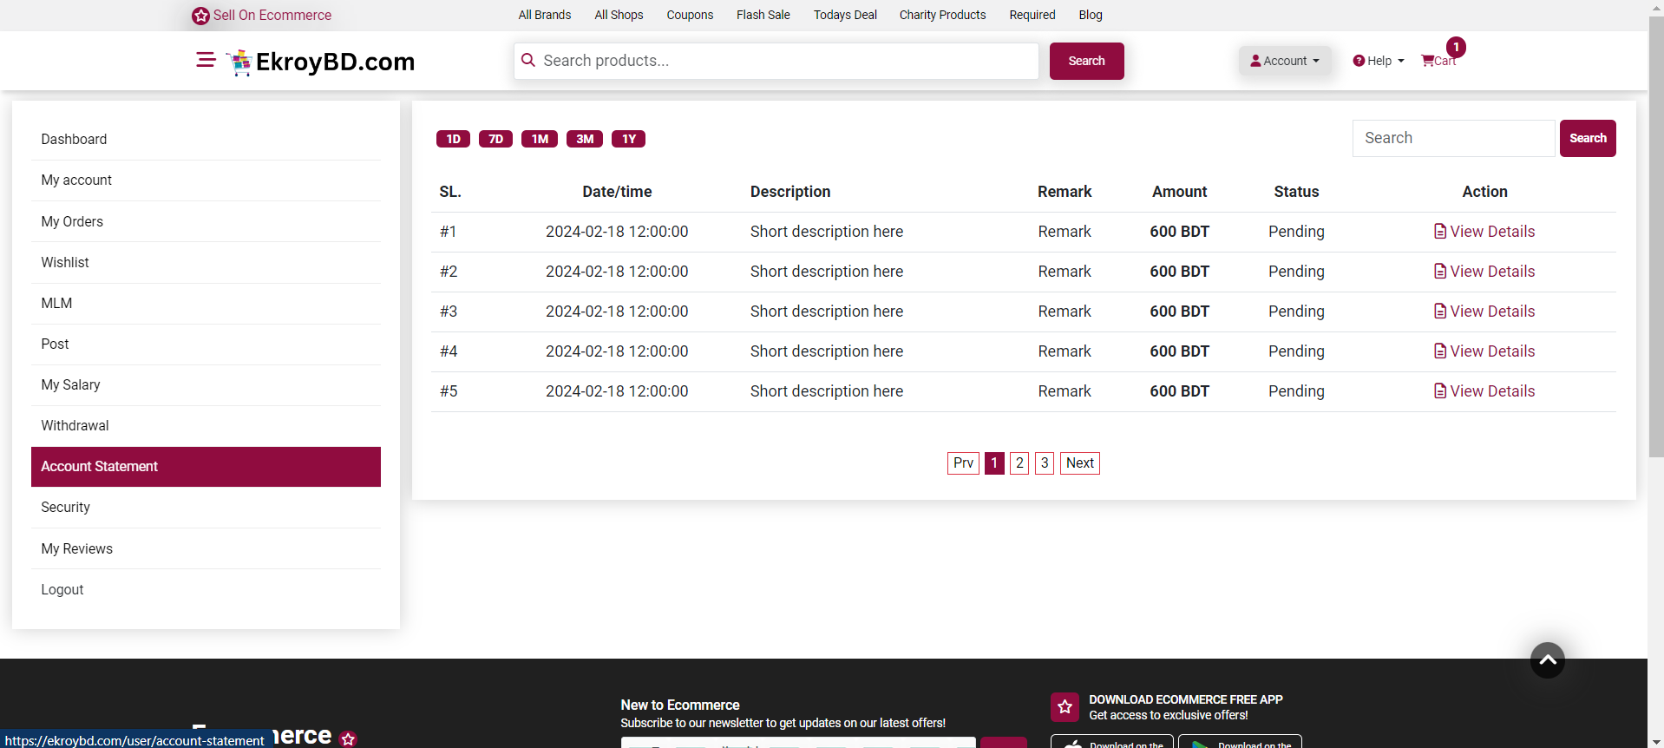This screenshot has height=748, width=1664.
Task: Click the Sell On Ecommerce star icon
Action: [200, 16]
